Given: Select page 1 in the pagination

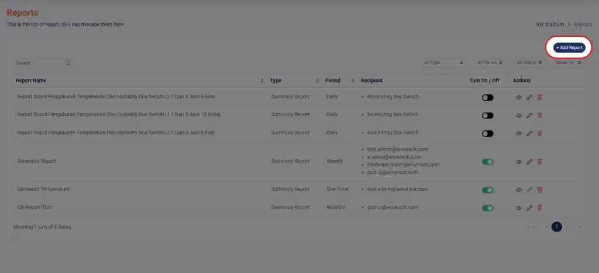Looking at the screenshot, I should pyautogui.click(x=556, y=226).
